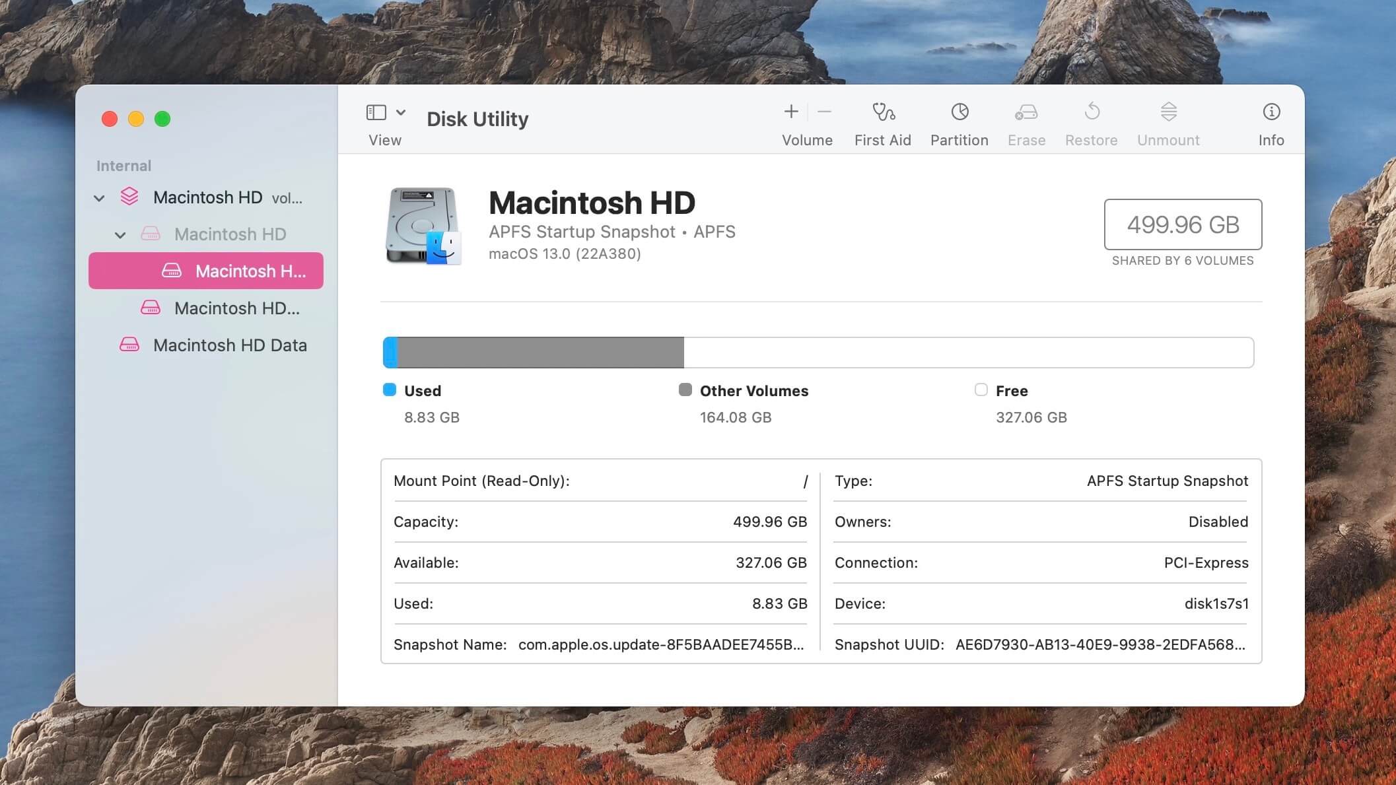Select Macintosh HD Data volume
This screenshot has height=785, width=1396.
[206, 345]
